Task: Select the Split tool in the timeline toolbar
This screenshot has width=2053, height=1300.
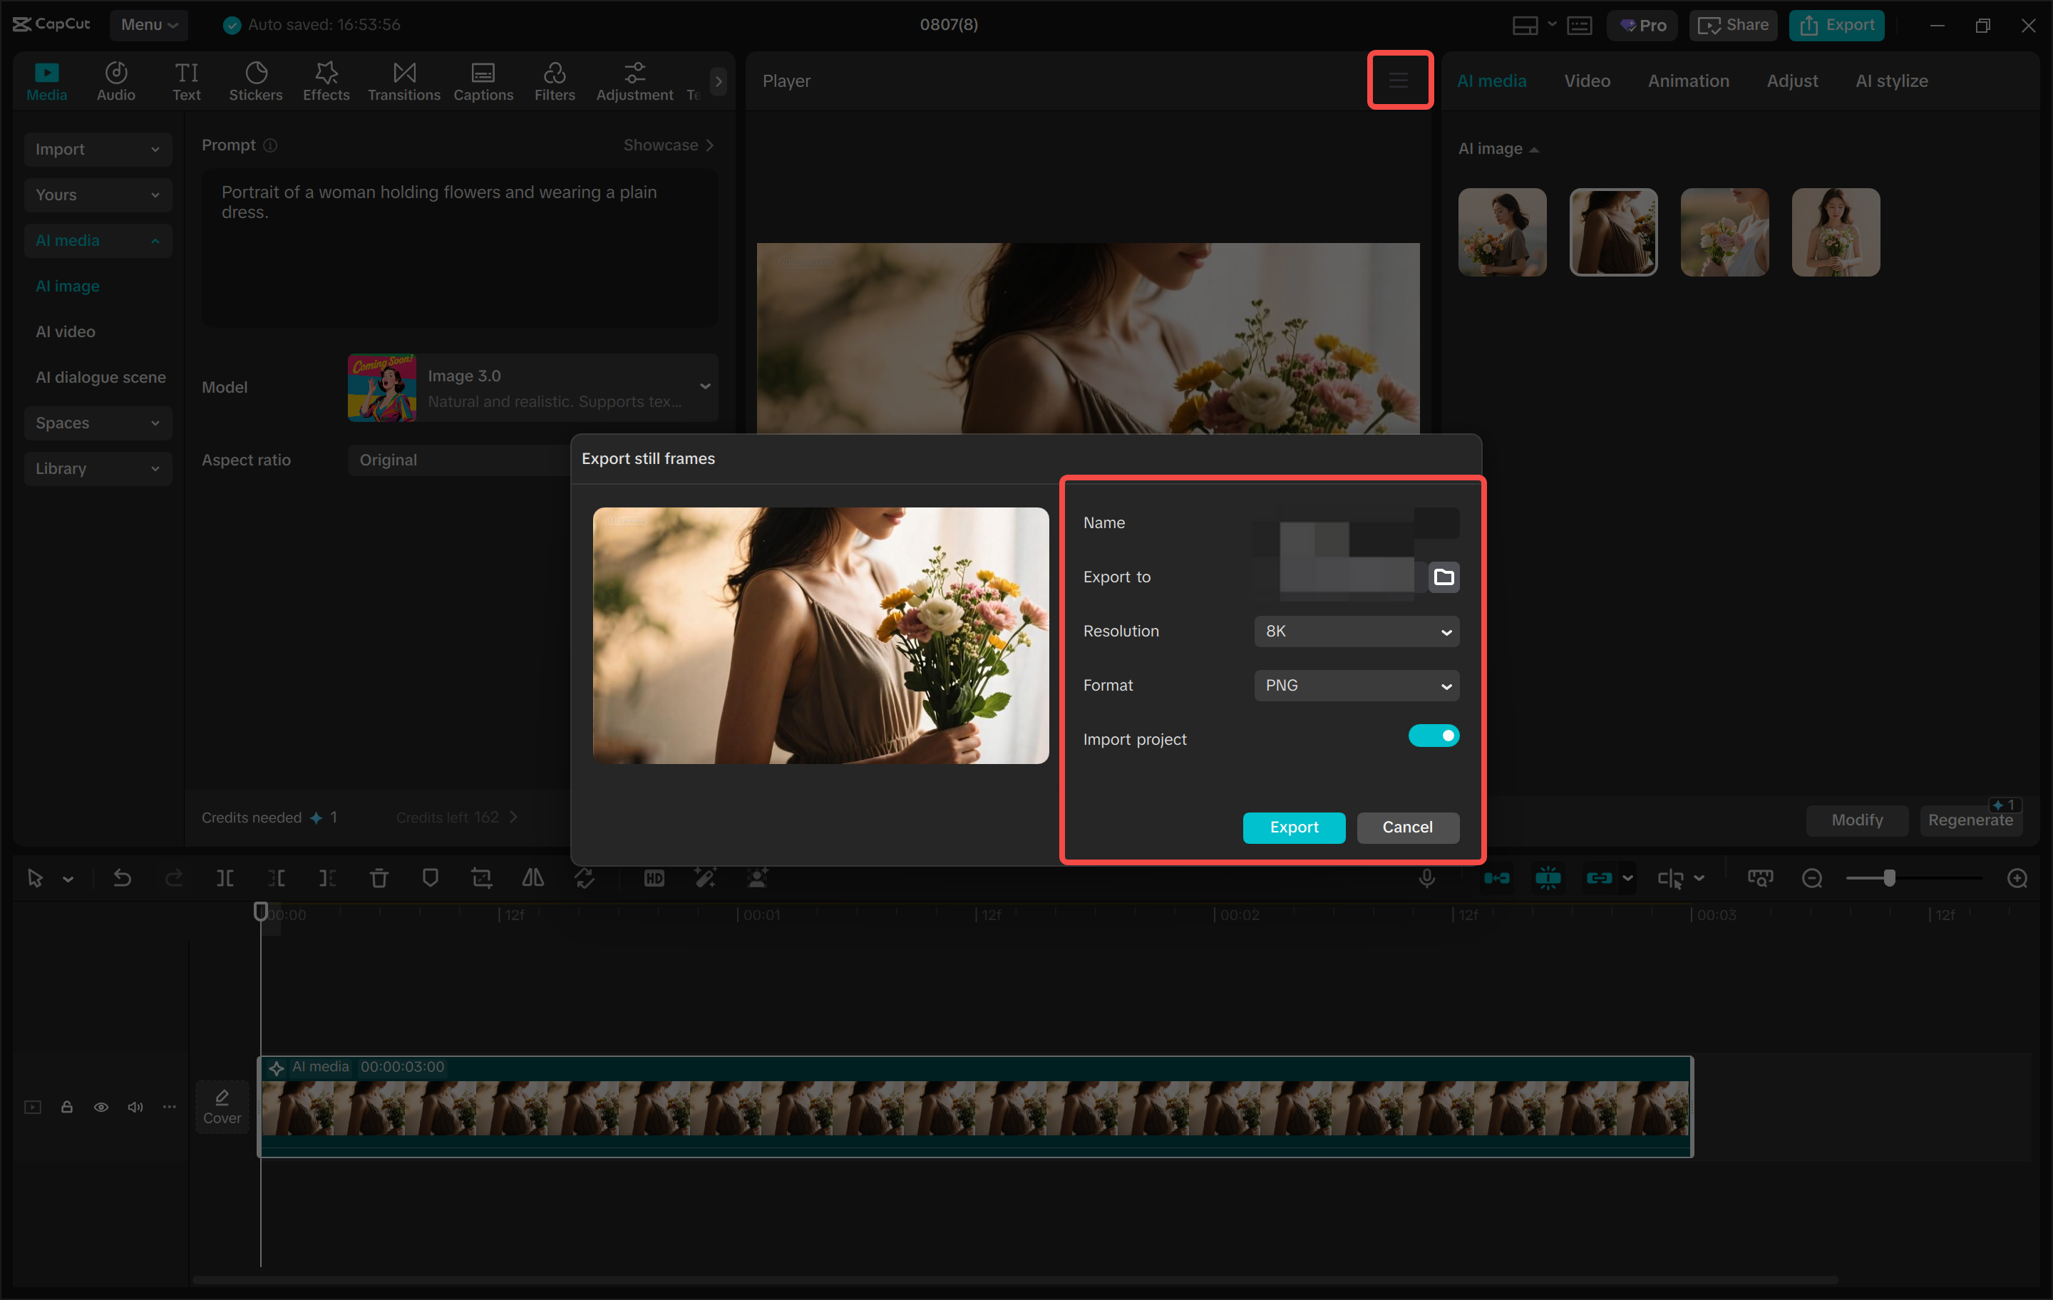Action: pyautogui.click(x=225, y=878)
